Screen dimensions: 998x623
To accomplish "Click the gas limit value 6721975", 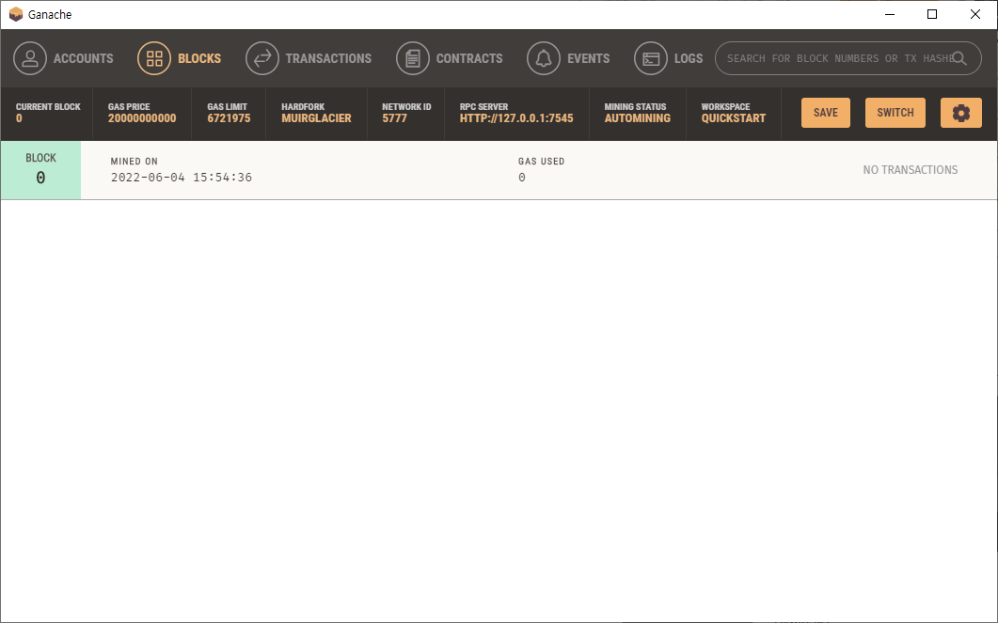I will tap(229, 118).
